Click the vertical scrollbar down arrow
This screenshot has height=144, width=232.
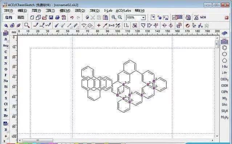[217, 136]
